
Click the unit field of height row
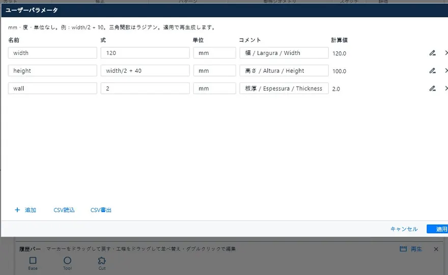point(214,71)
